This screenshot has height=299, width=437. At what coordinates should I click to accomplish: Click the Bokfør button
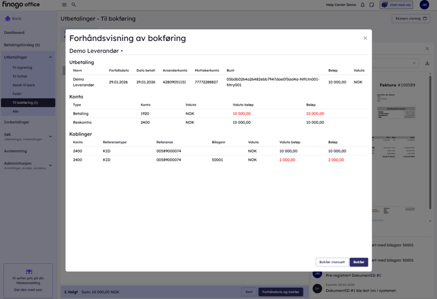359,262
